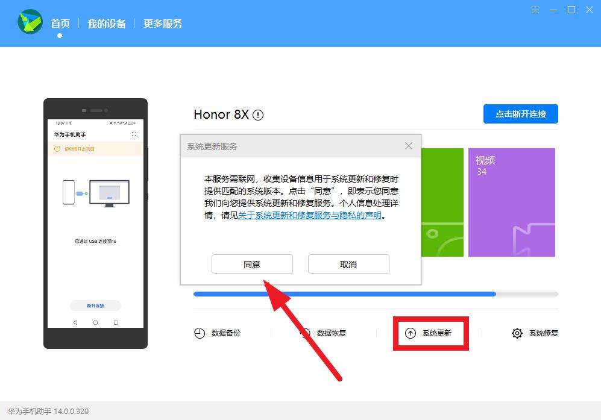Click the storage usage progress bar
The width and height of the screenshot is (601, 420).
coord(376,294)
